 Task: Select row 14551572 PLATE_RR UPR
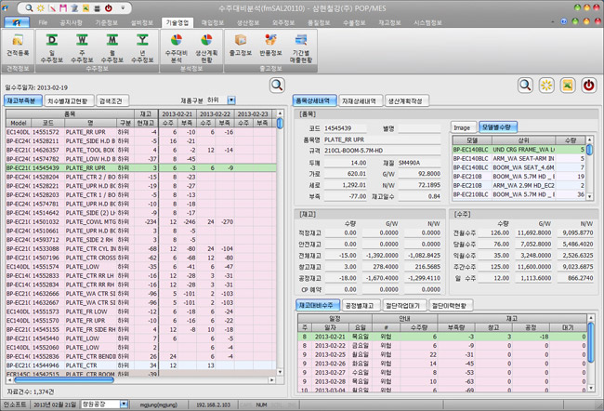coord(141,132)
